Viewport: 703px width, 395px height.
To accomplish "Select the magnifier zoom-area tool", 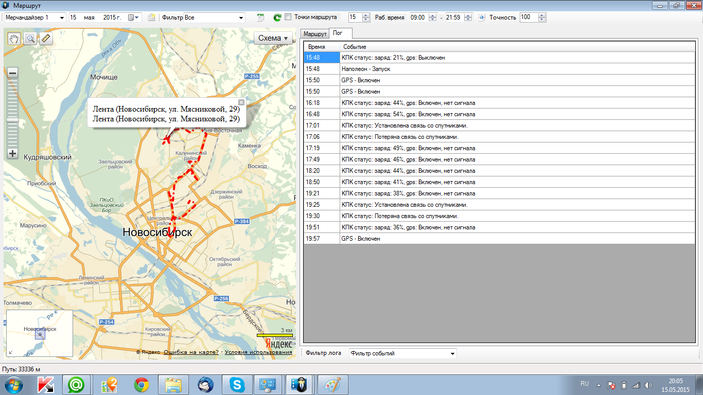I will tap(30, 39).
